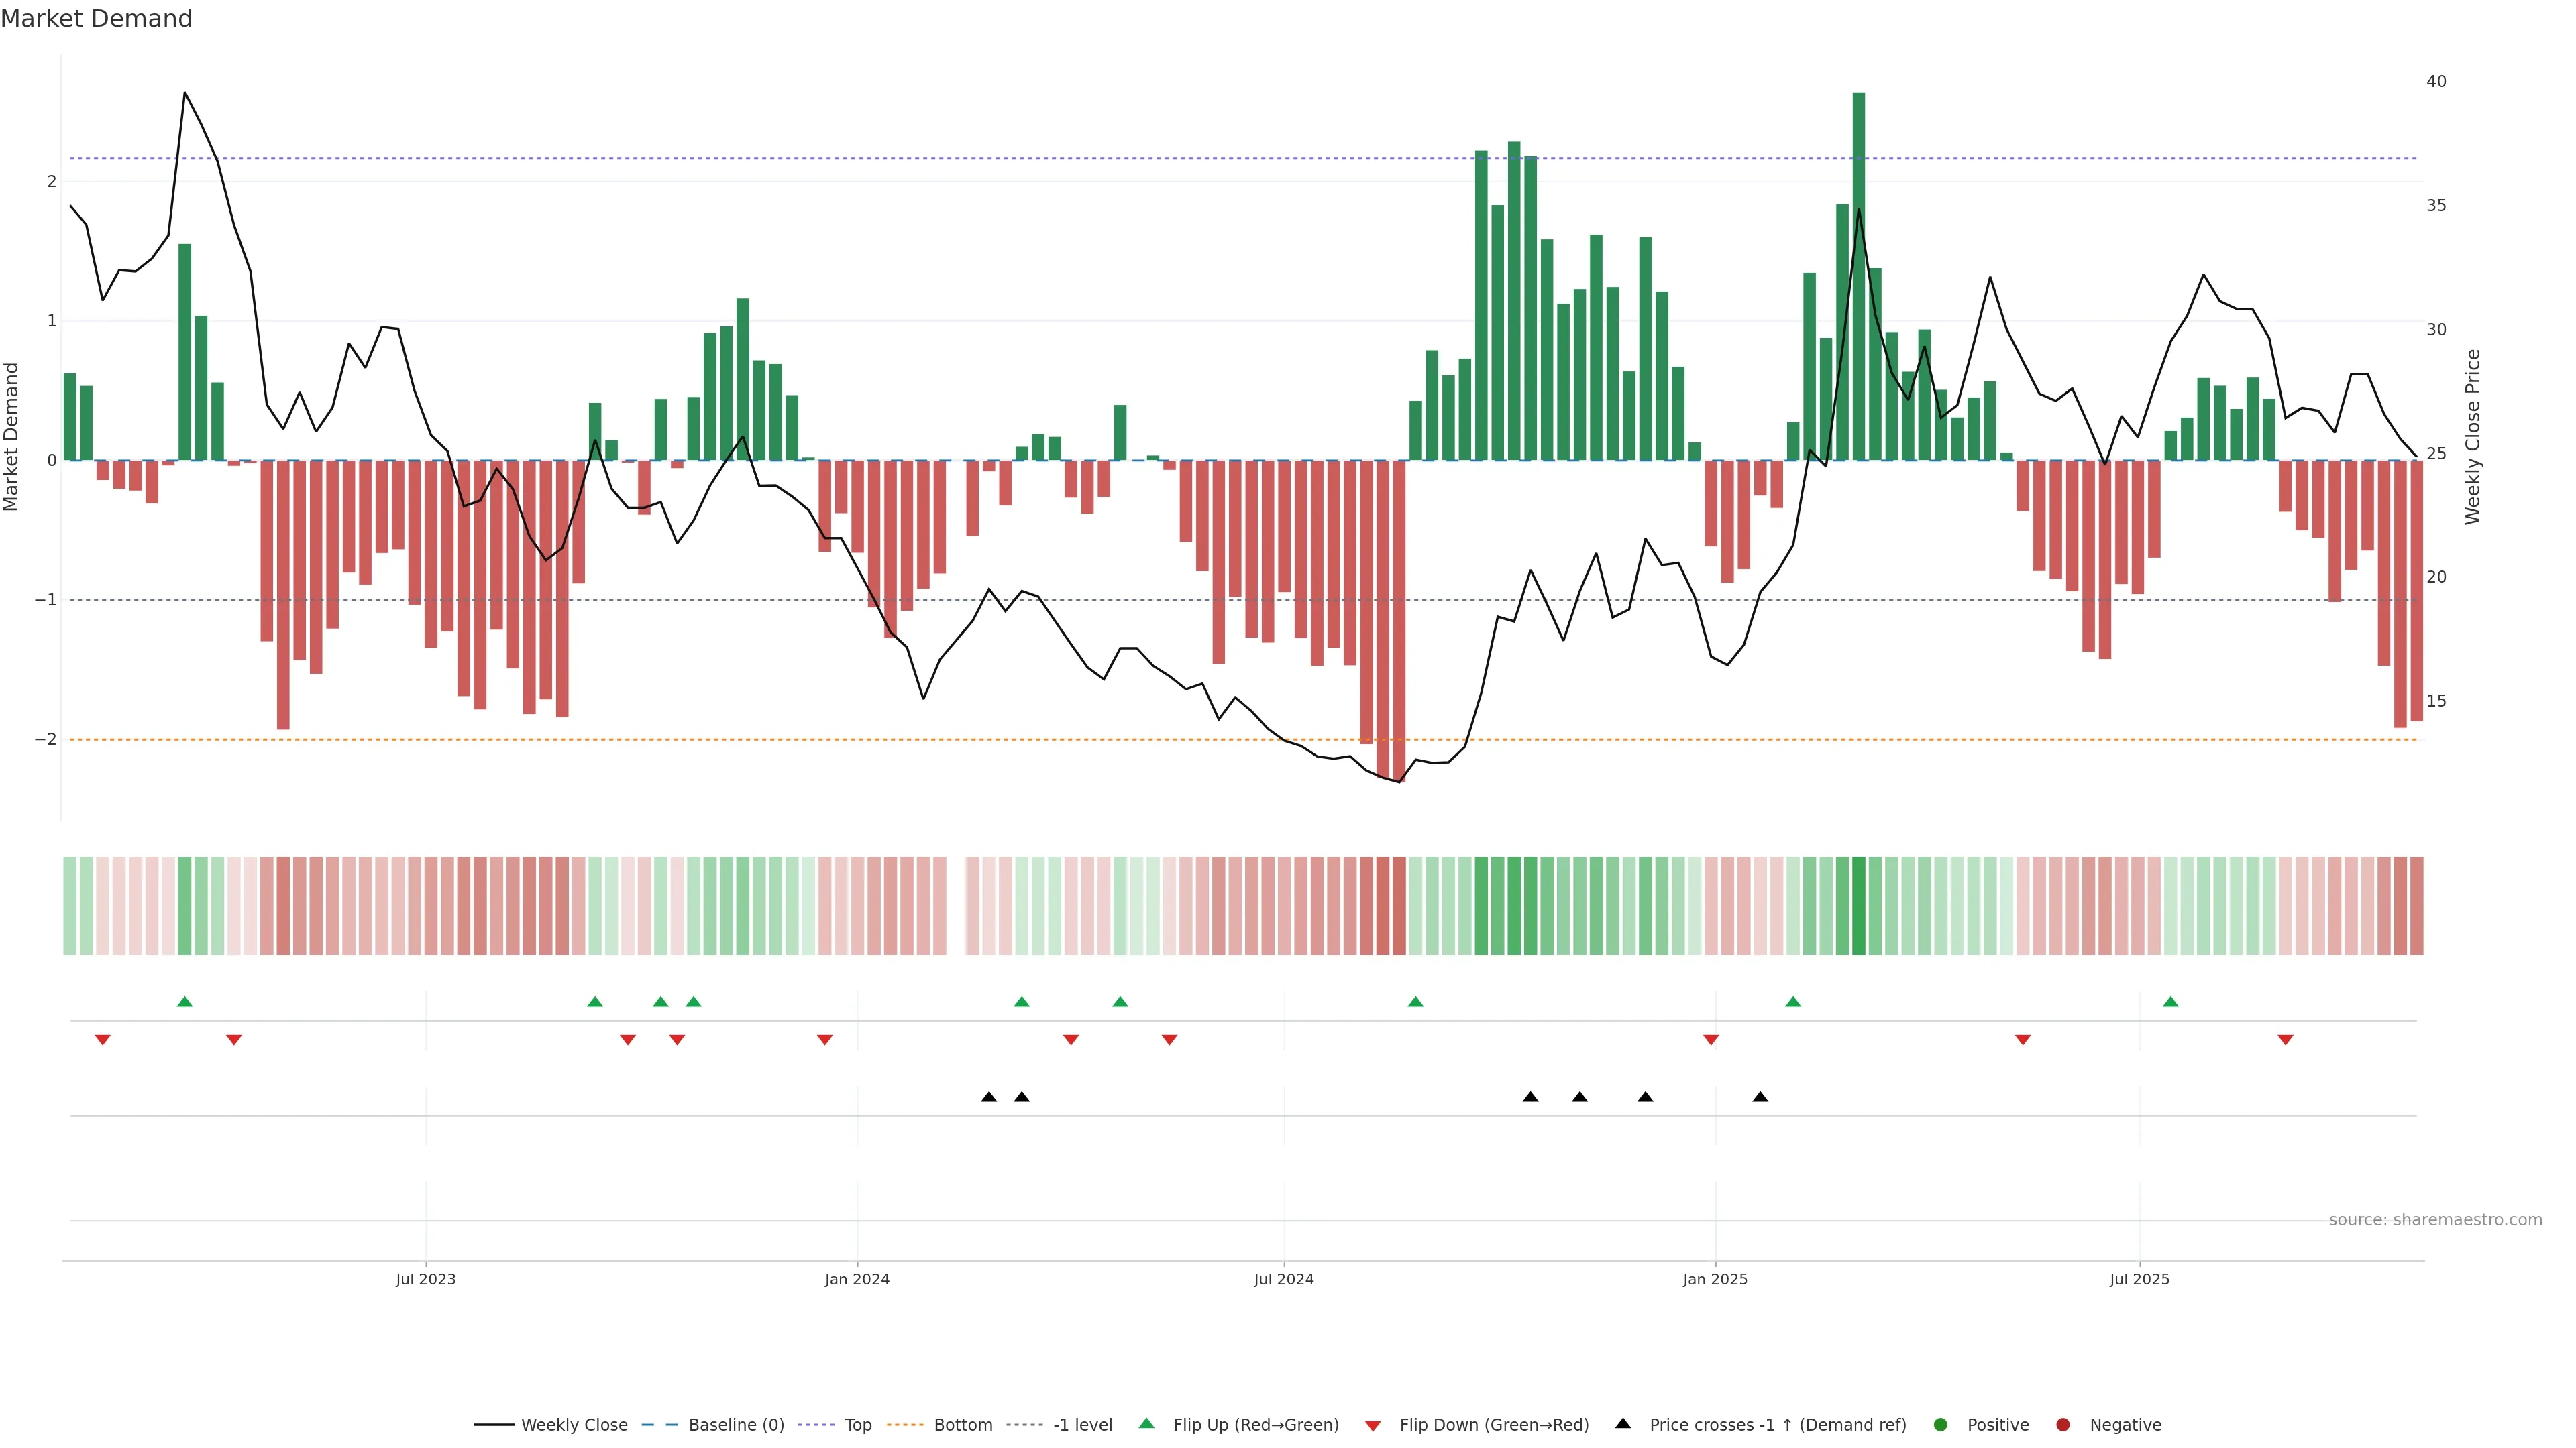Click the red Flip Down legend triangle
The image size is (2576, 1448).
[1373, 1425]
